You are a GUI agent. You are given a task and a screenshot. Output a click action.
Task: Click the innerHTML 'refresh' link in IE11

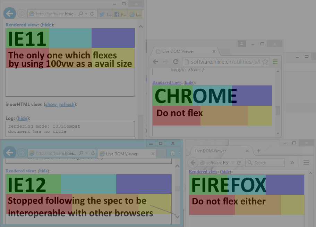tap(67, 104)
